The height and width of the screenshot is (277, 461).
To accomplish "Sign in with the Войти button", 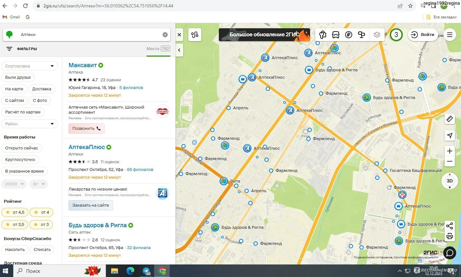I will click(423, 35).
